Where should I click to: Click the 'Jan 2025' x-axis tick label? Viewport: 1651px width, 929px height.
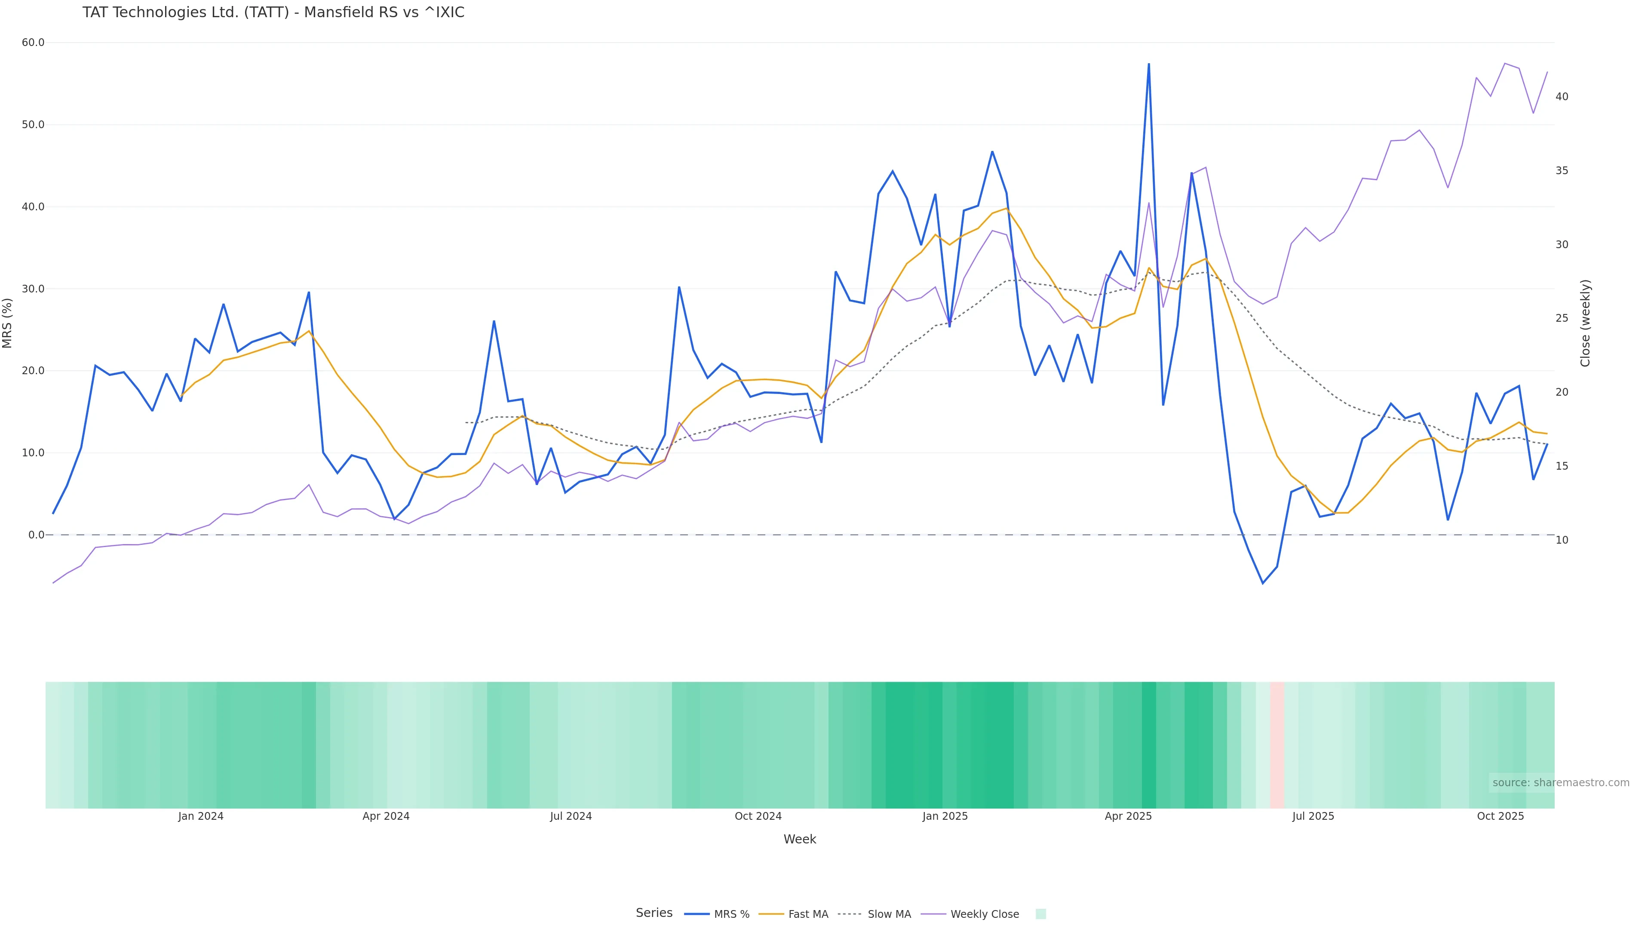click(x=945, y=816)
